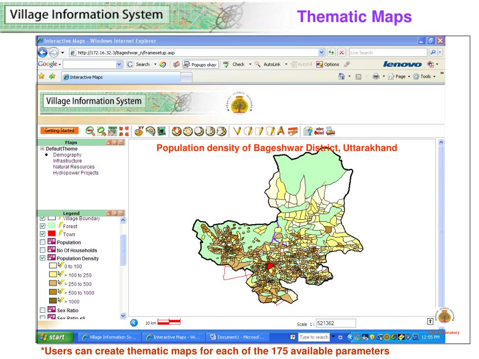Select the Infrastructure theme
Viewport: 479px width, 359px height.
67,161
